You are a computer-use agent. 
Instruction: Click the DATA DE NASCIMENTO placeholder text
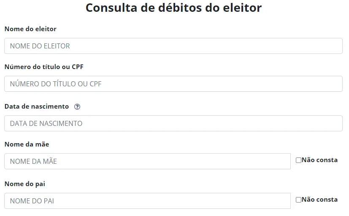46,124
